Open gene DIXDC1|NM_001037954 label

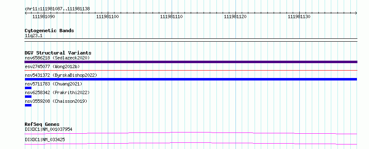coord(49,129)
